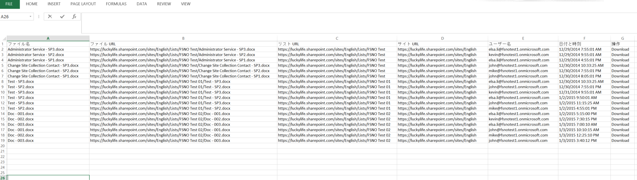Expand the Name Box dropdown
The image size is (637, 180).
click(x=30, y=16)
